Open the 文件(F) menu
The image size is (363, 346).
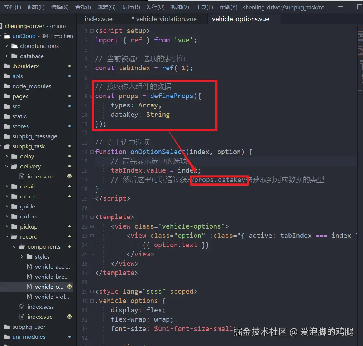(13, 7)
